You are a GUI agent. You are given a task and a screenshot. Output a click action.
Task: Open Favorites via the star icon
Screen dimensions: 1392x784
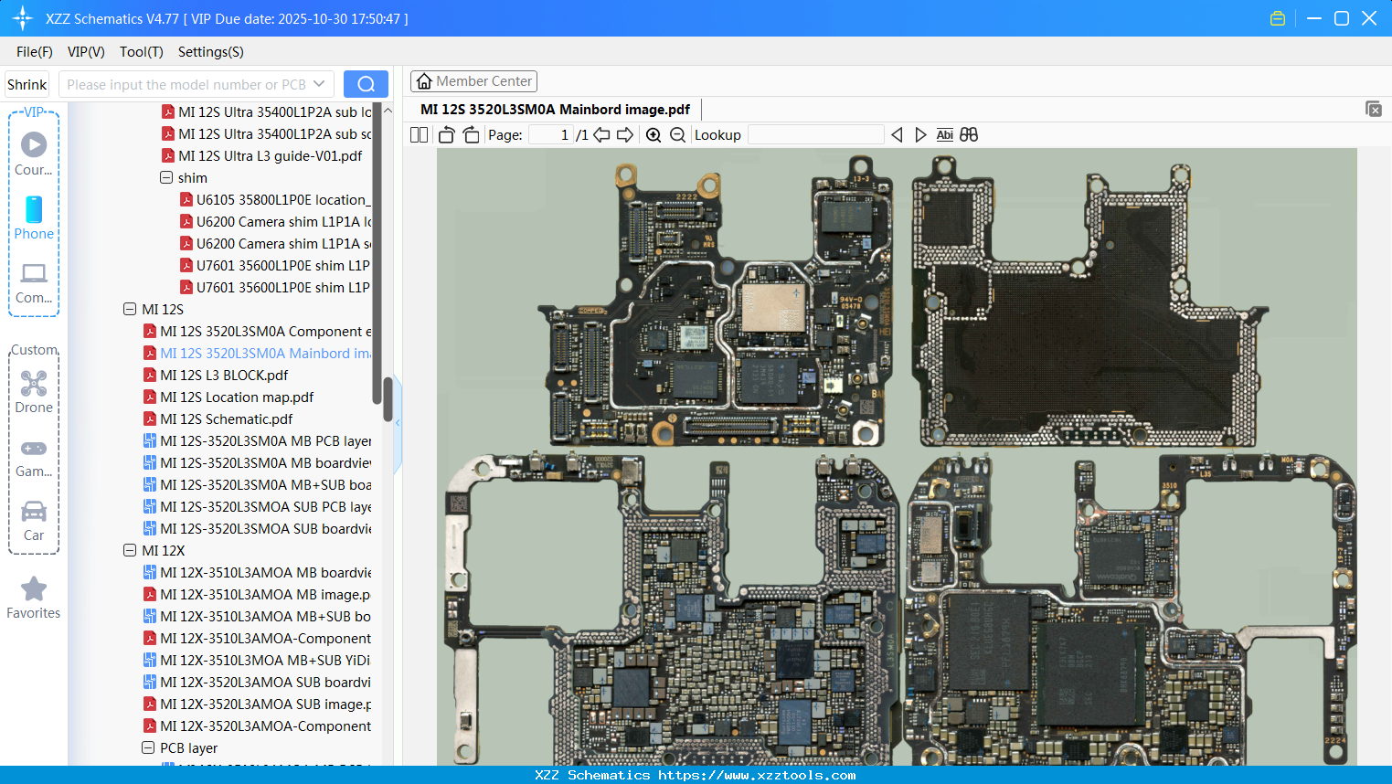point(34,589)
